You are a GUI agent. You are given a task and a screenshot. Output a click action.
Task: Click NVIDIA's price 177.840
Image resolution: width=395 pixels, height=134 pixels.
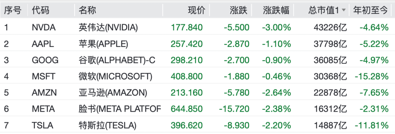point(187,27)
